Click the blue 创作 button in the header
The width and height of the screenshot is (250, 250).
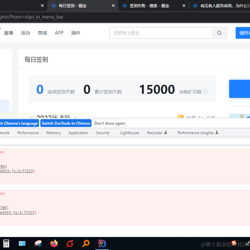tap(243, 33)
